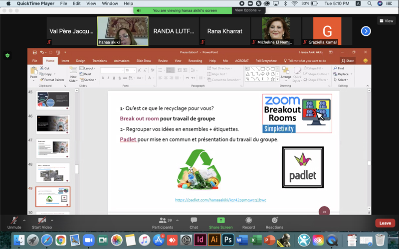The width and height of the screenshot is (399, 249).
Task: Expand audio options arrow beside Unmute
Action: coord(24,220)
